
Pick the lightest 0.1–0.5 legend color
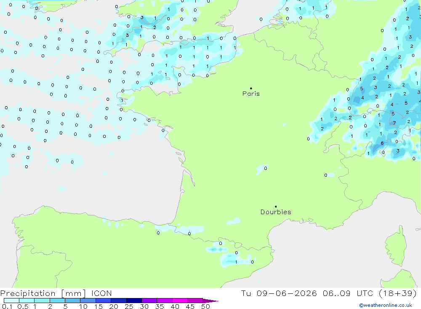[11, 301]
